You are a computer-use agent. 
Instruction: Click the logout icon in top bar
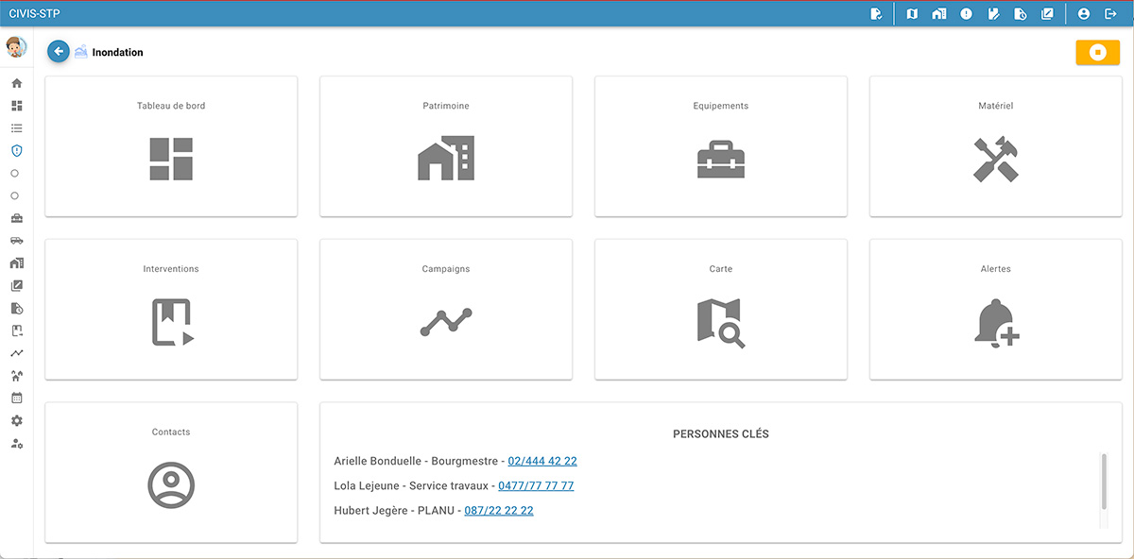(x=1110, y=14)
